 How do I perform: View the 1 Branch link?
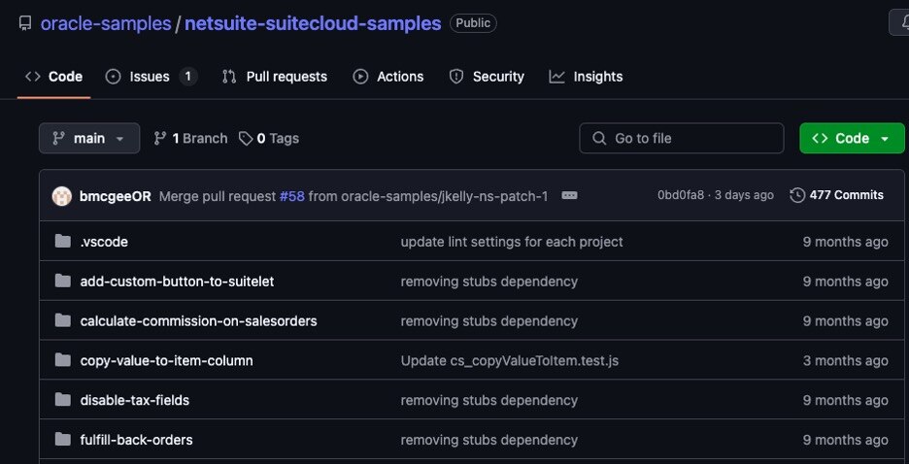coord(190,139)
